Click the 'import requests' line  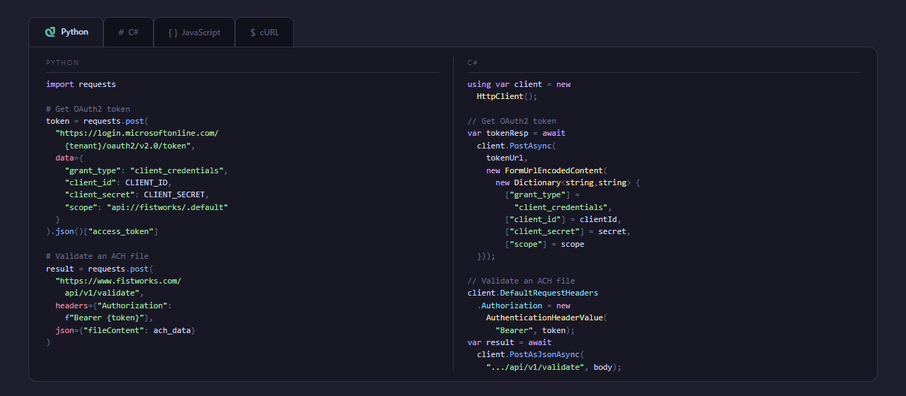click(81, 84)
